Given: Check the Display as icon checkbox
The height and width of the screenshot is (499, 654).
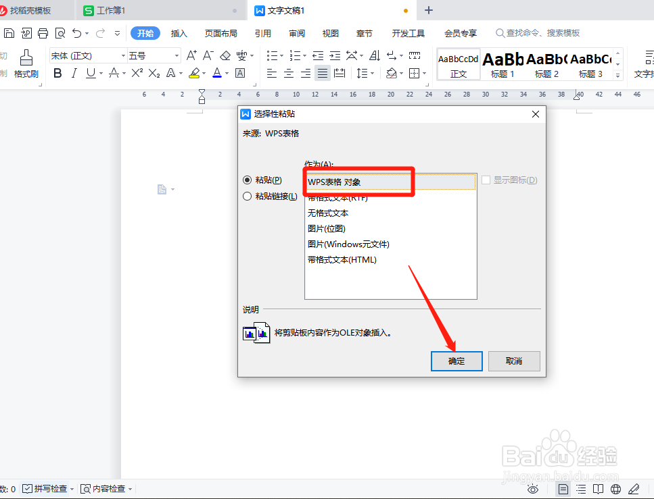Looking at the screenshot, I should (486, 180).
